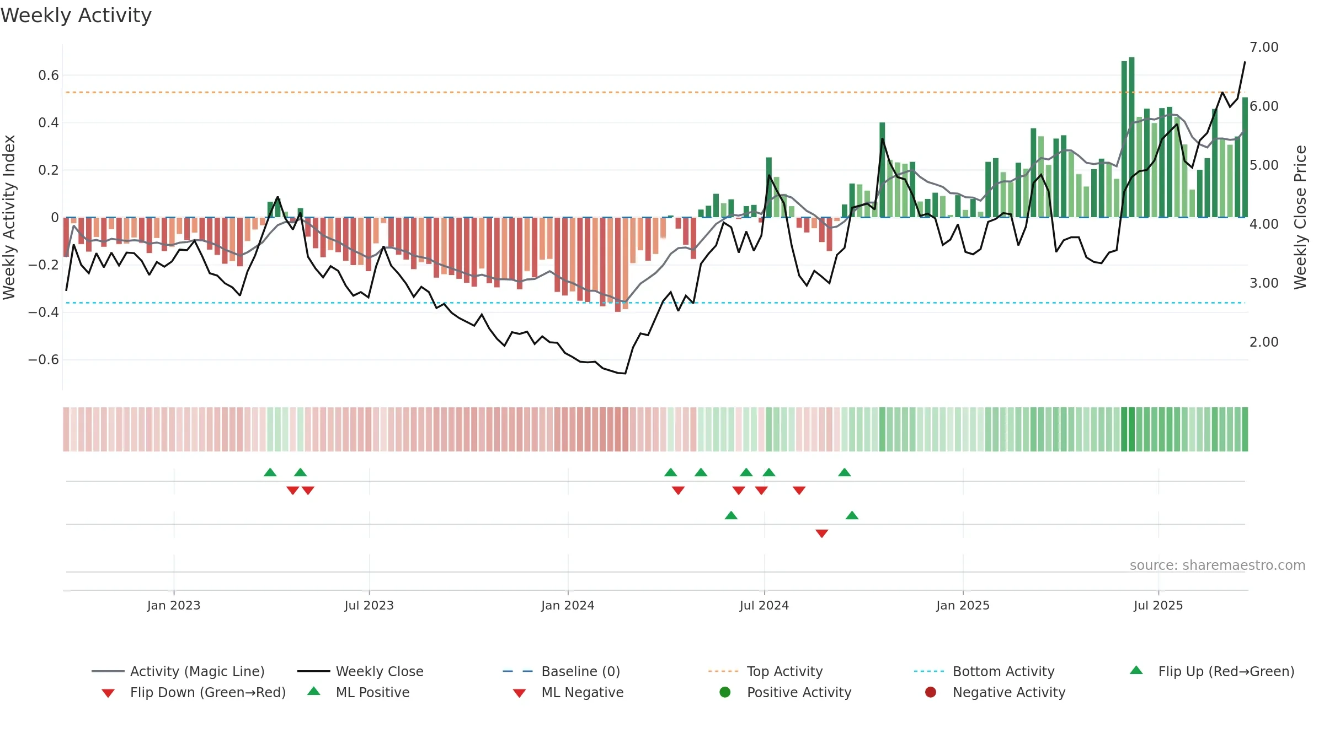Toggle Flip Up (Red→Green) legend entry

pos(1211,671)
